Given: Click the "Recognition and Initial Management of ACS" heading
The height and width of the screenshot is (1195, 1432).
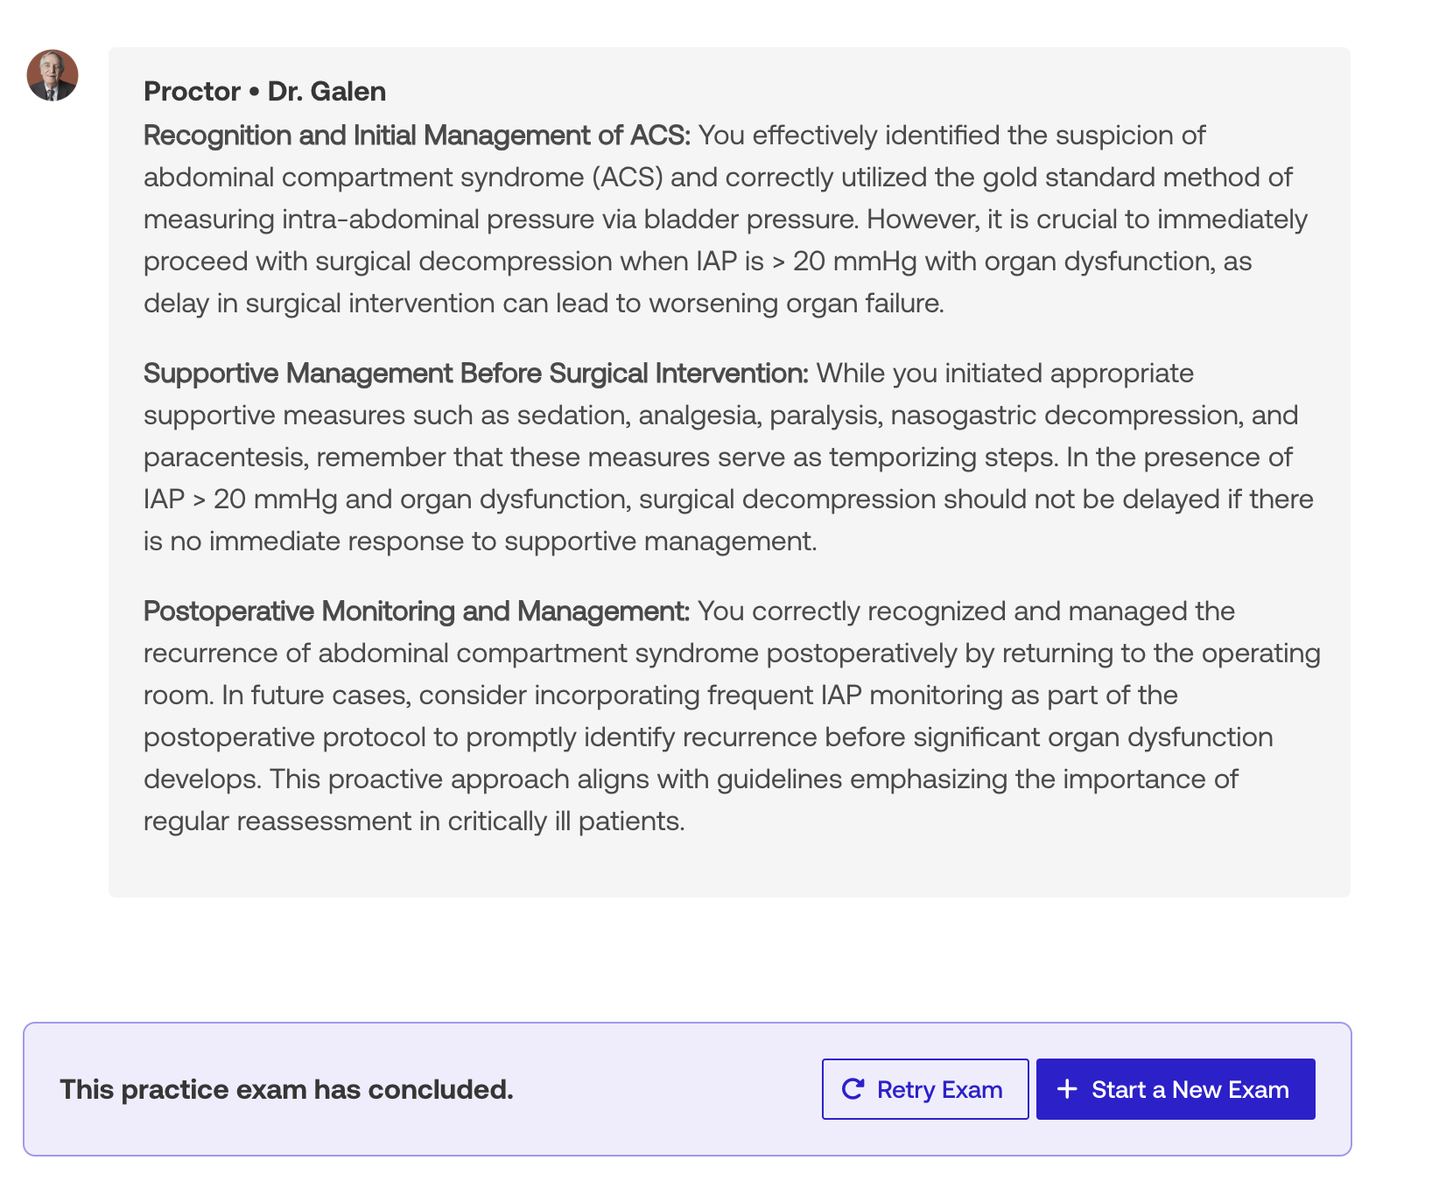Looking at the screenshot, I should coord(417,136).
